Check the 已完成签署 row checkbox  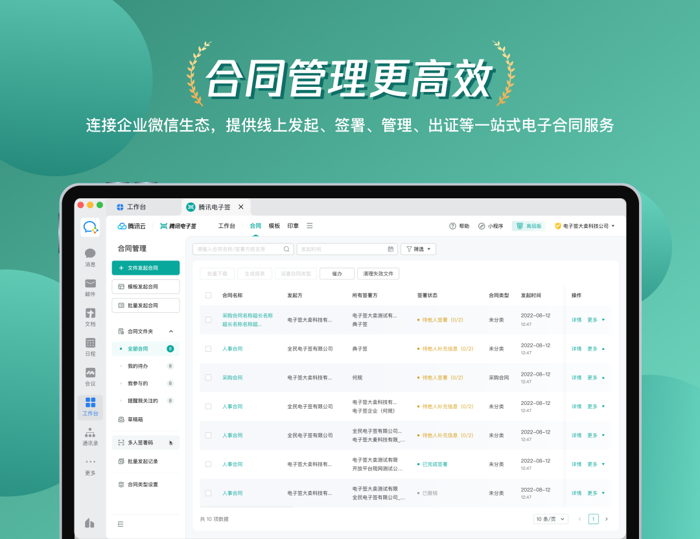208,464
